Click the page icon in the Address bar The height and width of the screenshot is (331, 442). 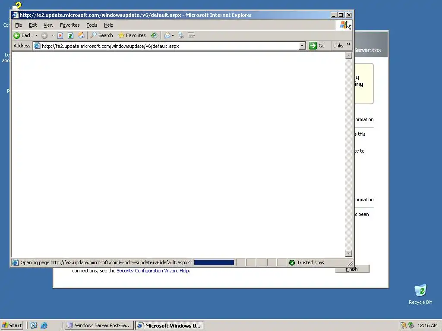point(37,46)
